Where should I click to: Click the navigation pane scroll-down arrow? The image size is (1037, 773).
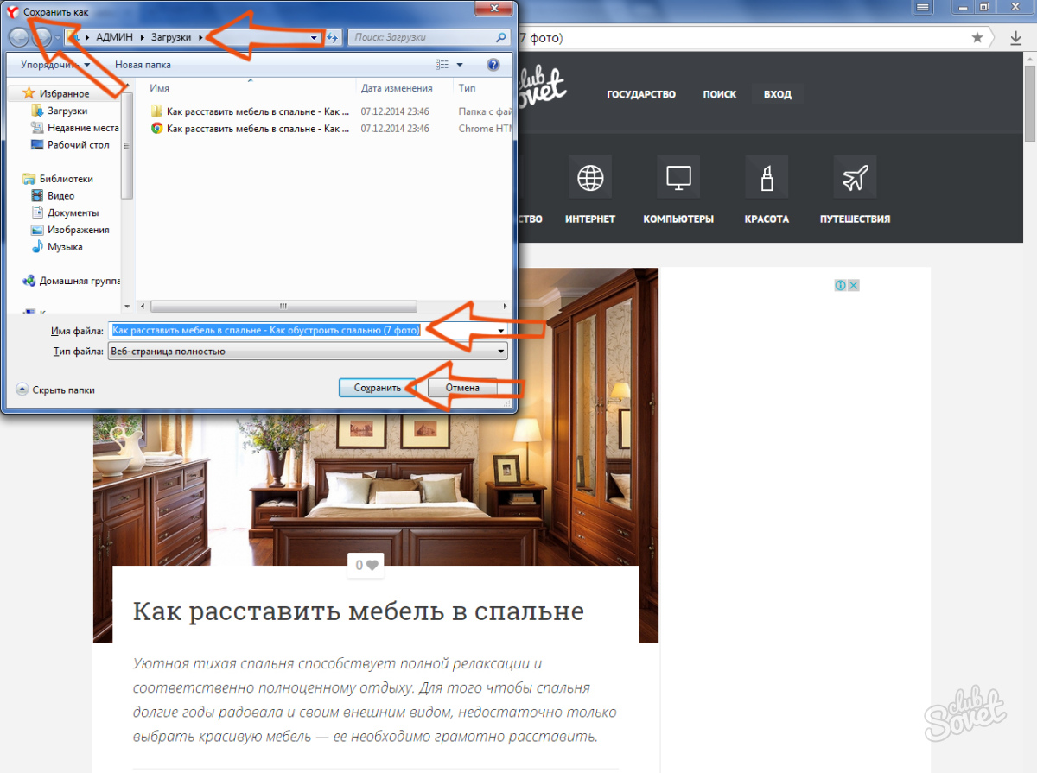pyautogui.click(x=127, y=306)
